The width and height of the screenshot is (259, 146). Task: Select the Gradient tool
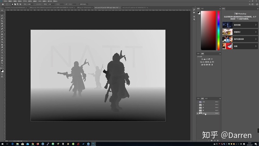coord(2,42)
